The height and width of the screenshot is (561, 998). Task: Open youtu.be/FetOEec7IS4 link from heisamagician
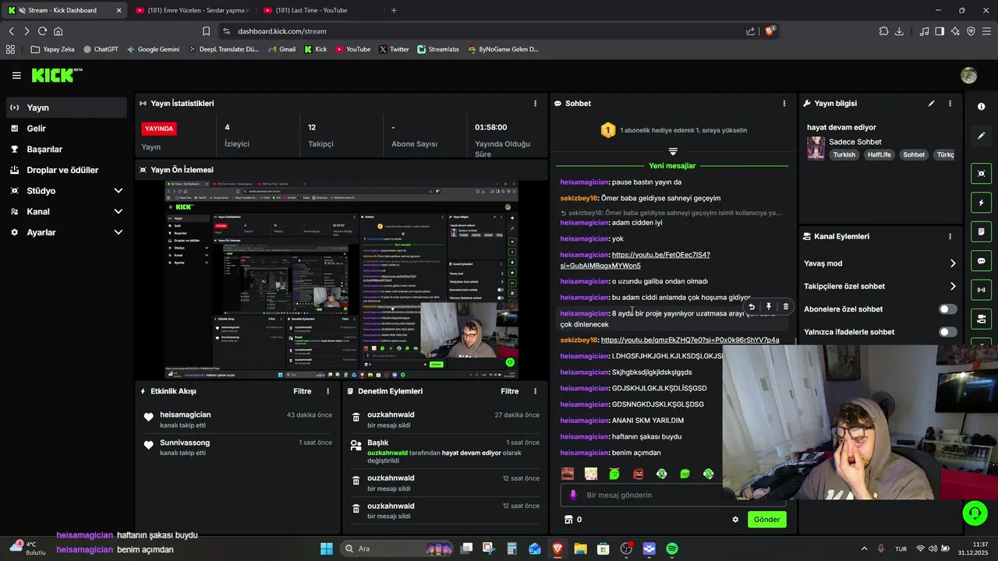[635, 260]
